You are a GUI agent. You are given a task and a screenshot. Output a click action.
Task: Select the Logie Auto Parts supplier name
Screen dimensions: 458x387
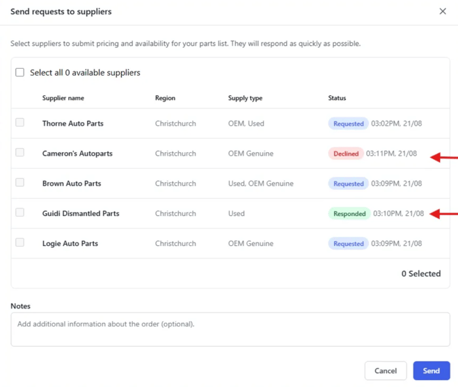(x=70, y=243)
